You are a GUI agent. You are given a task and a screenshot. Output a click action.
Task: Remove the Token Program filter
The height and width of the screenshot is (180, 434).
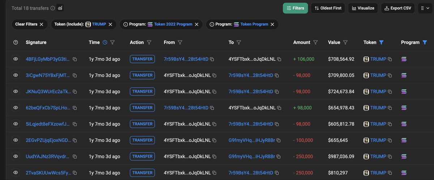click(x=272, y=24)
